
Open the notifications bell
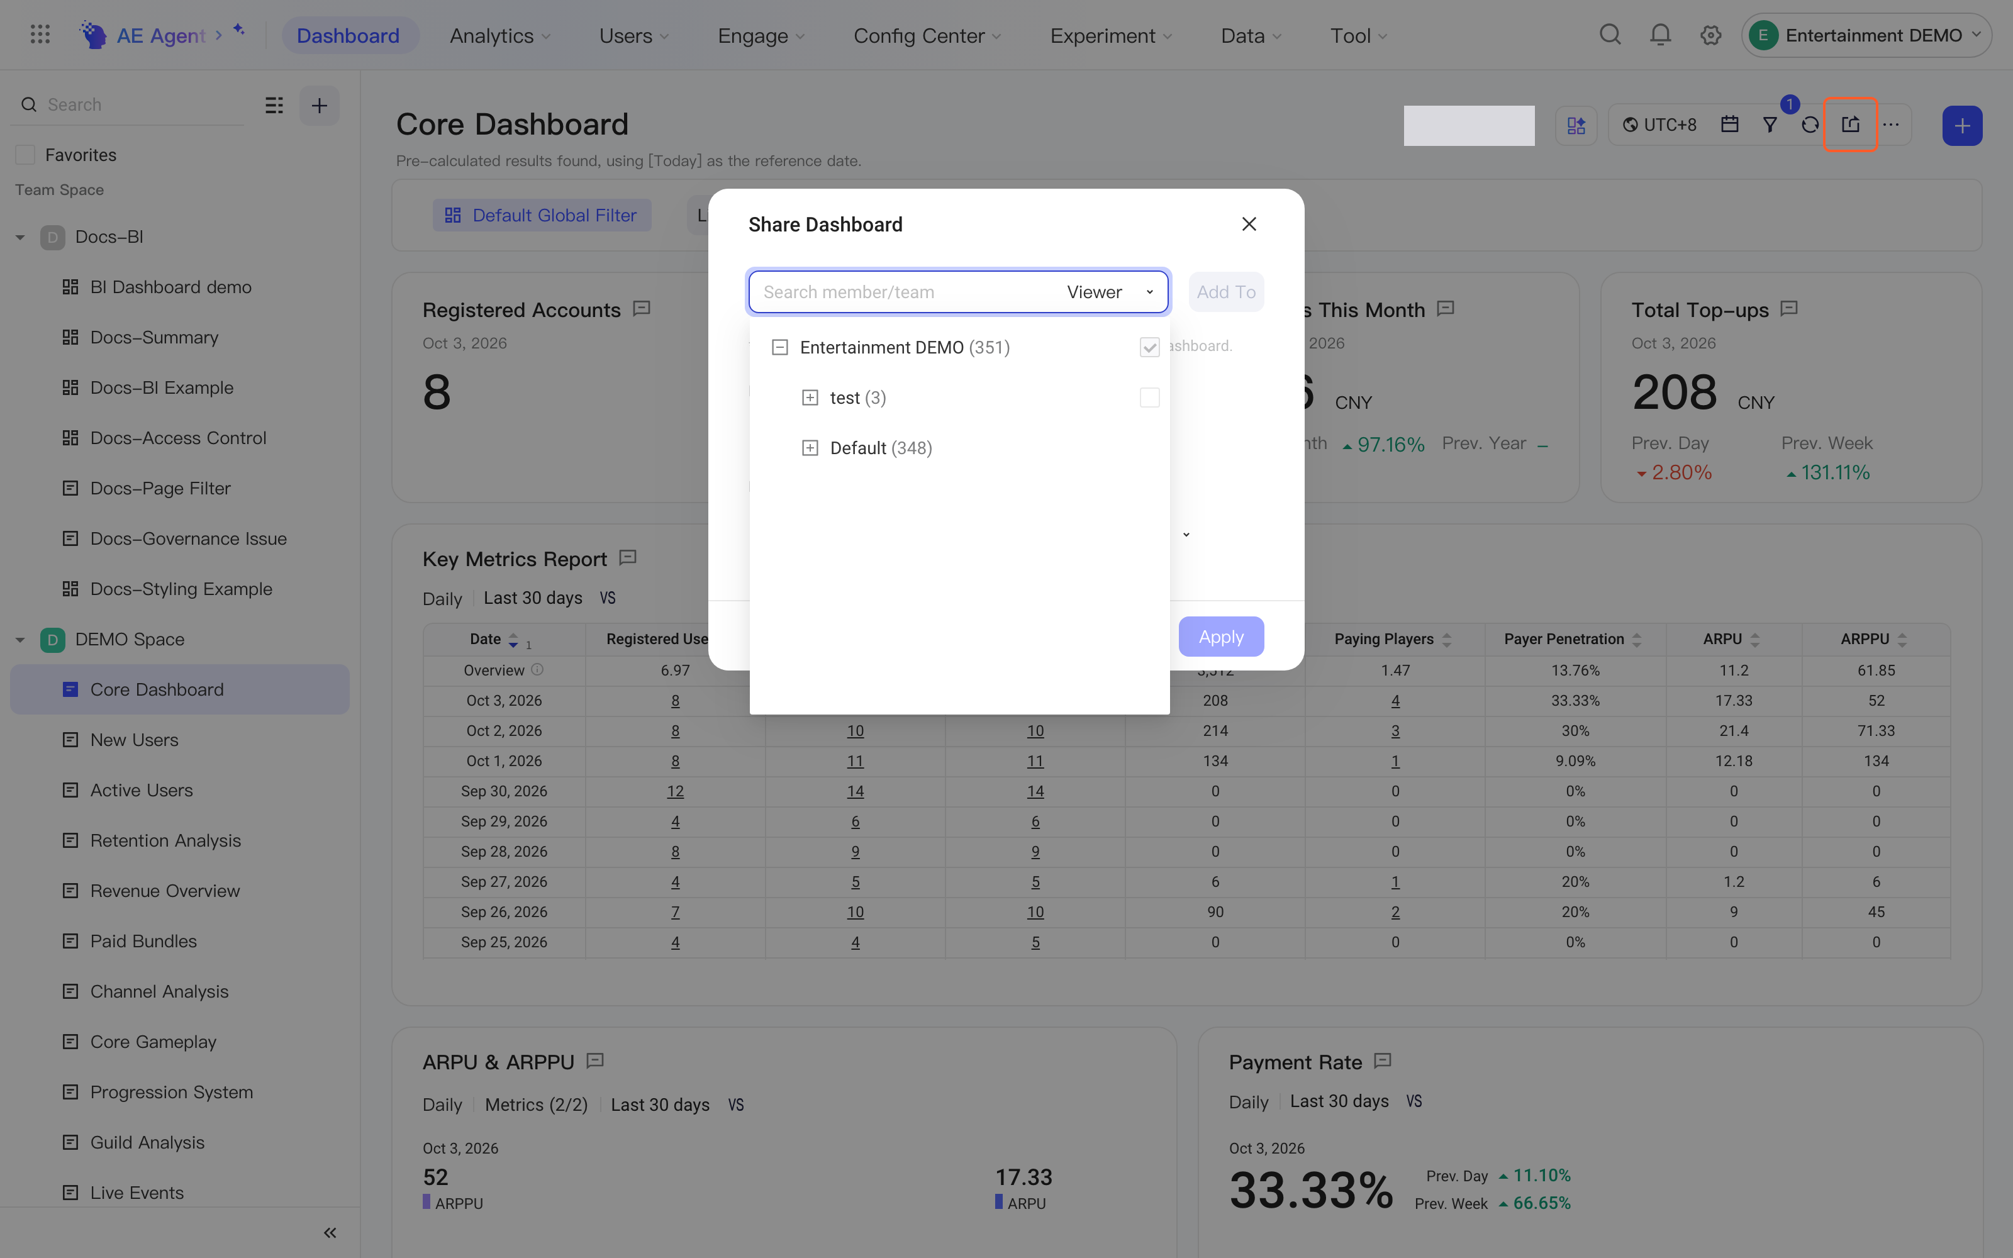point(1660,35)
